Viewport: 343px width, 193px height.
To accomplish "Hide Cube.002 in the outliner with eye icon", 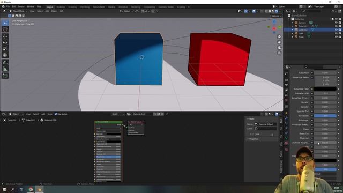I will click(x=336, y=30).
